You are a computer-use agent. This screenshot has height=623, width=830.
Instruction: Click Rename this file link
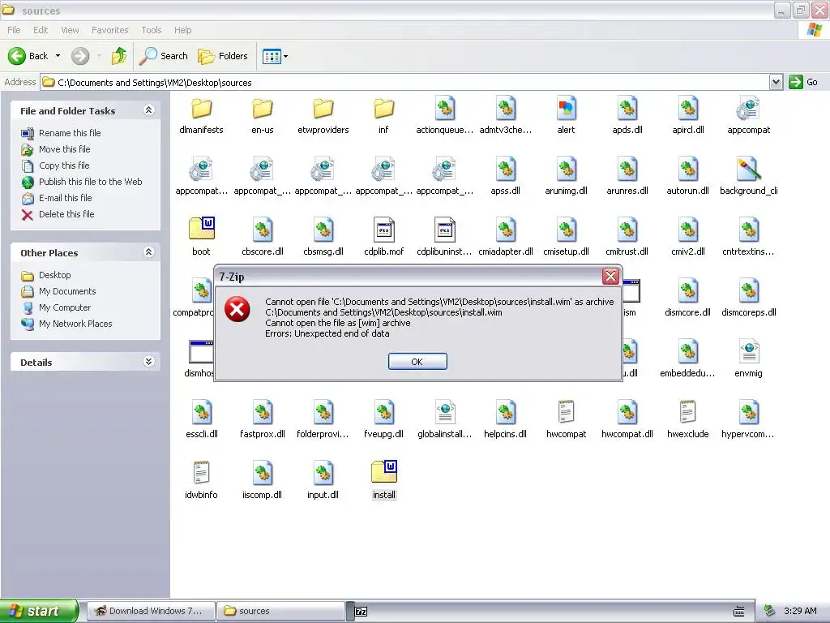tap(70, 133)
